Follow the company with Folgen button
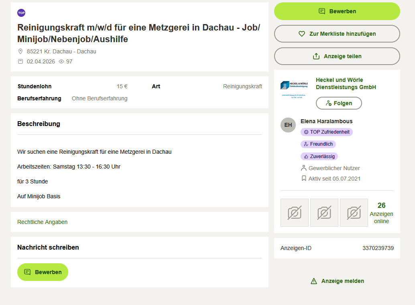Image resolution: width=415 pixels, height=305 pixels. (x=339, y=103)
